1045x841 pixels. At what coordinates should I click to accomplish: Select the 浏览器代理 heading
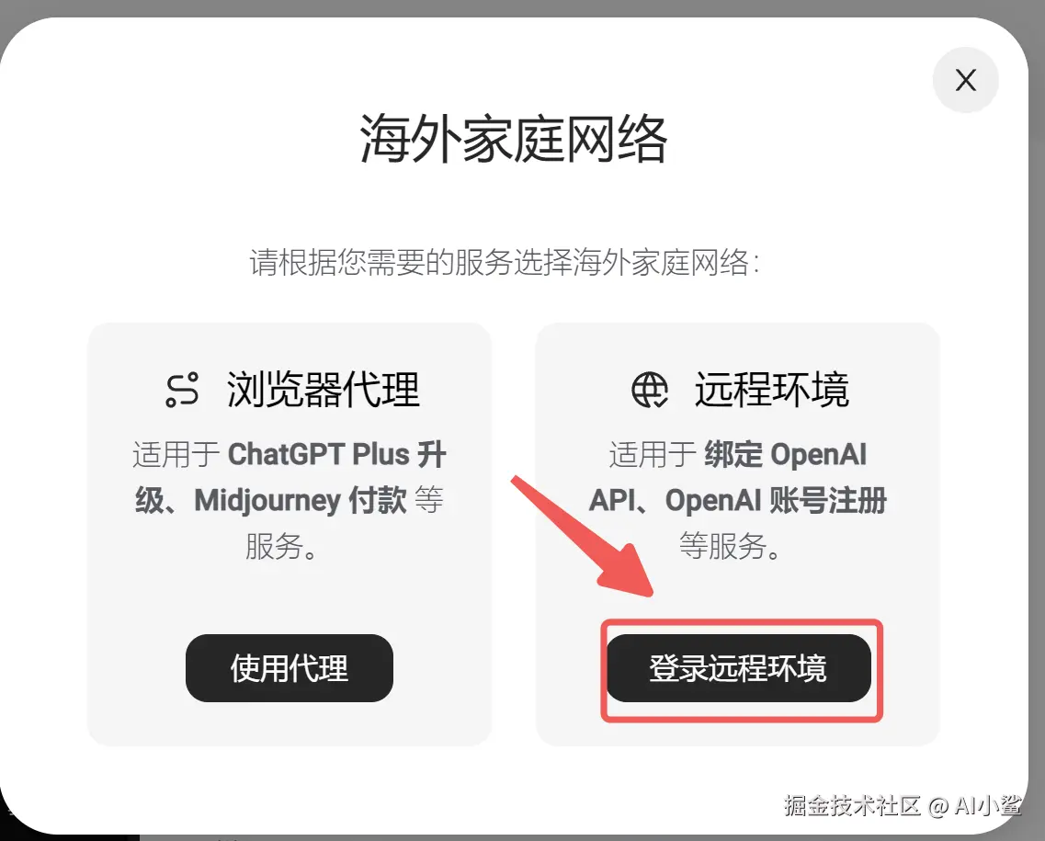click(x=324, y=389)
